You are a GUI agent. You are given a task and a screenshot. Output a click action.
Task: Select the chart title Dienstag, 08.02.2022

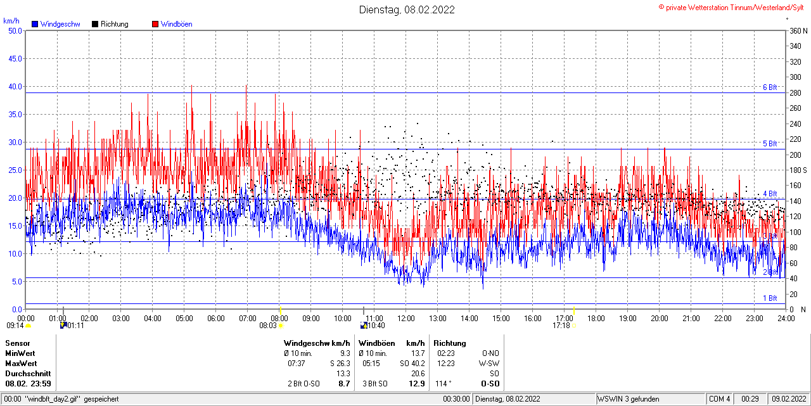coord(407,10)
